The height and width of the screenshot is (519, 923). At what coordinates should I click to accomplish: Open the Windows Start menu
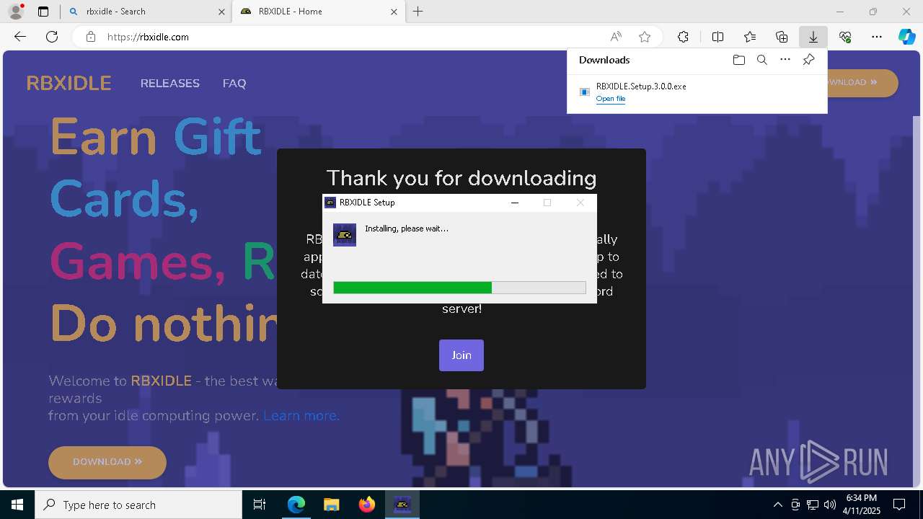coord(17,505)
